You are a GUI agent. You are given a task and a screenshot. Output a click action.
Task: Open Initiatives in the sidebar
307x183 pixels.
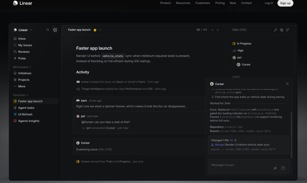(x=22, y=73)
